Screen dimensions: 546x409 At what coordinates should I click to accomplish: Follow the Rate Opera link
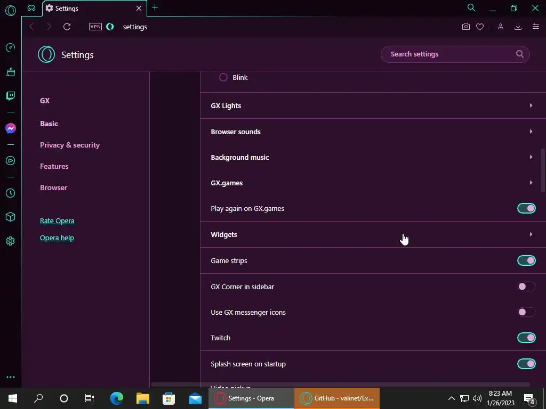coord(57,221)
